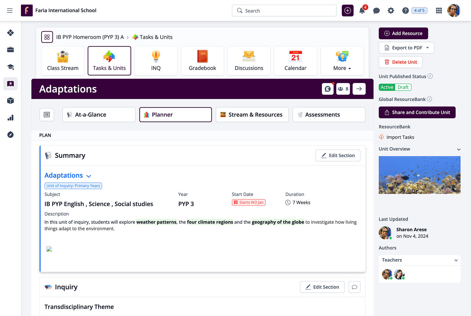The image size is (471, 316).
Task: Open the apps grid launcher icon
Action: tap(439, 11)
